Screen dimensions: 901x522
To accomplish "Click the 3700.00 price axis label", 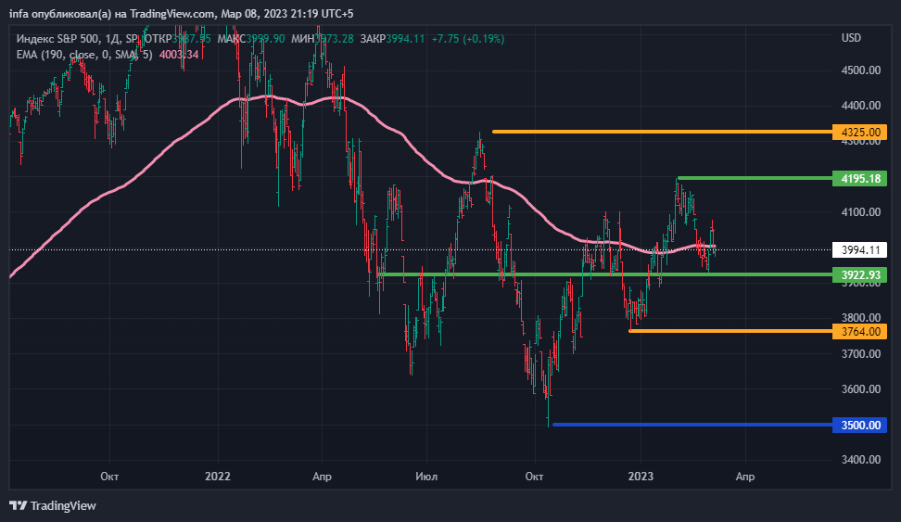I will [861, 353].
